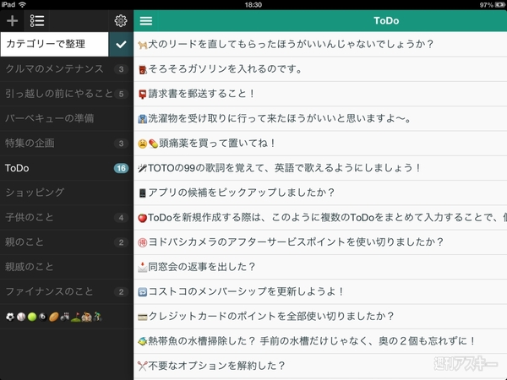Tap pill emoji on 頭痛薬 task
This screenshot has height=380, width=507.
[x=153, y=144]
